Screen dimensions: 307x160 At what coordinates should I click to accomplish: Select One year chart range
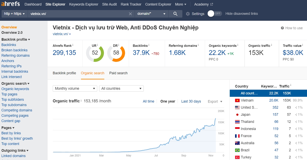pyautogui.click(x=168, y=101)
